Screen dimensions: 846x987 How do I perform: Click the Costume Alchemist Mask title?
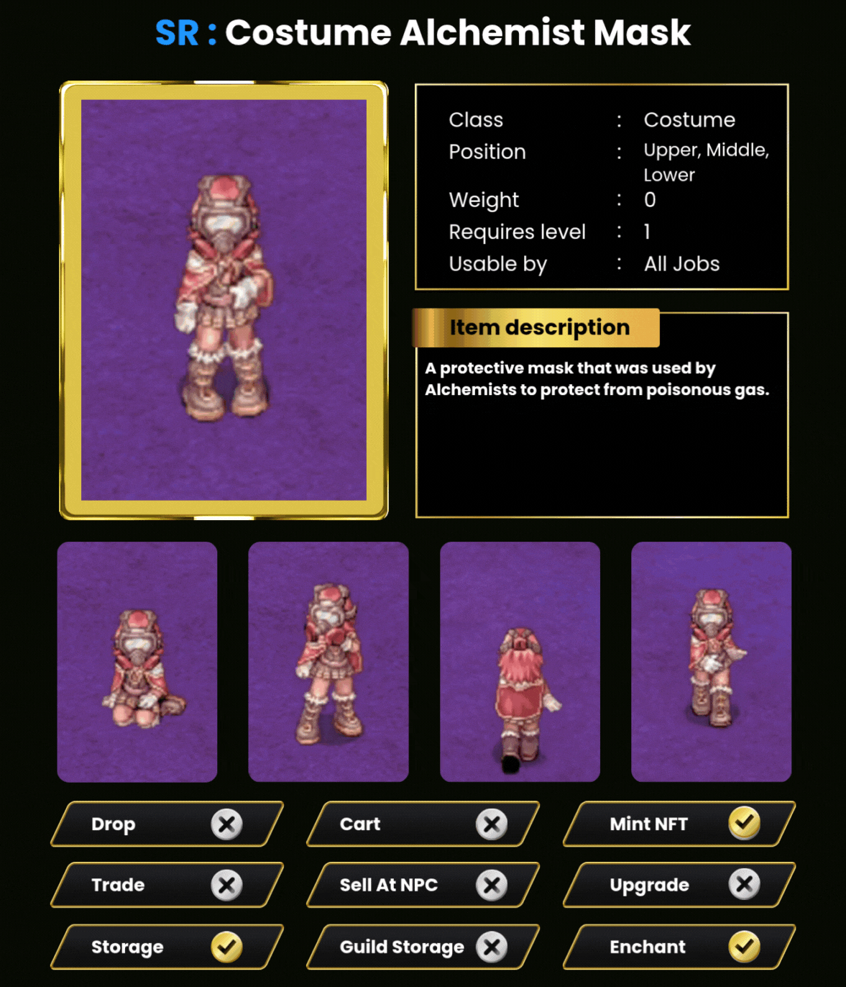coord(458,32)
